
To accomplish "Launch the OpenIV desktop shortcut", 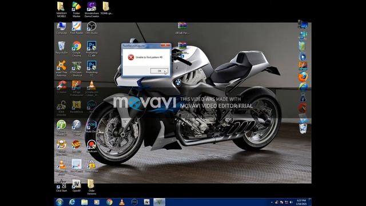I will pyautogui.click(x=77, y=185).
